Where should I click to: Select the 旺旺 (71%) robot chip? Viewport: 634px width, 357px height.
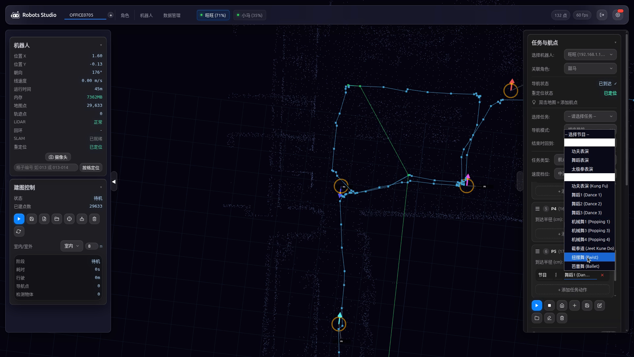[213, 15]
